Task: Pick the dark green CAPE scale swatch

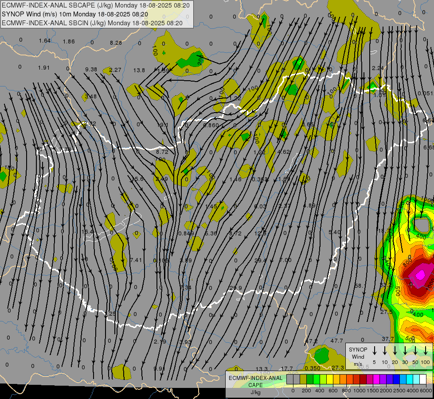Action: coord(310,379)
